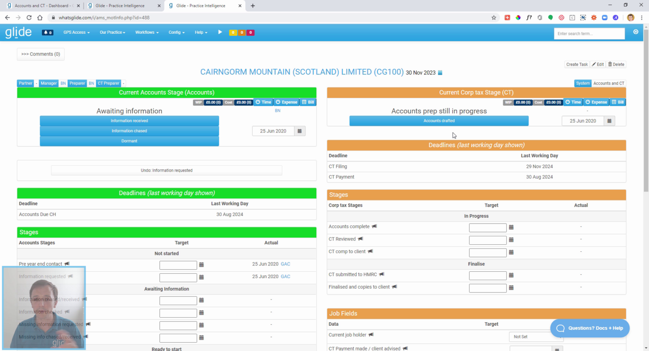Open the Workflows dropdown menu

[147, 32]
